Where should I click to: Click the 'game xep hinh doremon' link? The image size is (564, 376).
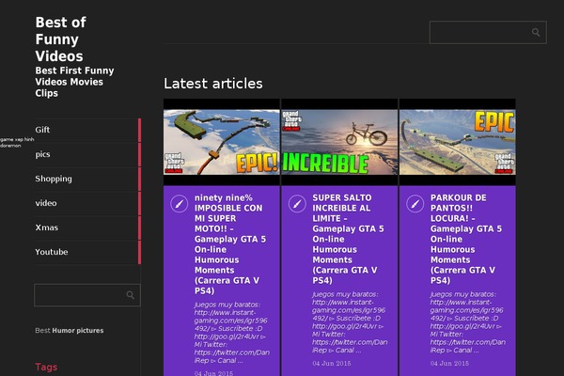coord(17,142)
